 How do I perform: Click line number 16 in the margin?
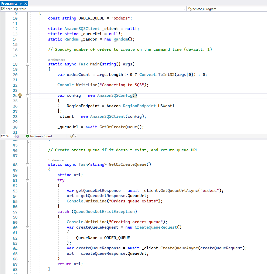15,50
